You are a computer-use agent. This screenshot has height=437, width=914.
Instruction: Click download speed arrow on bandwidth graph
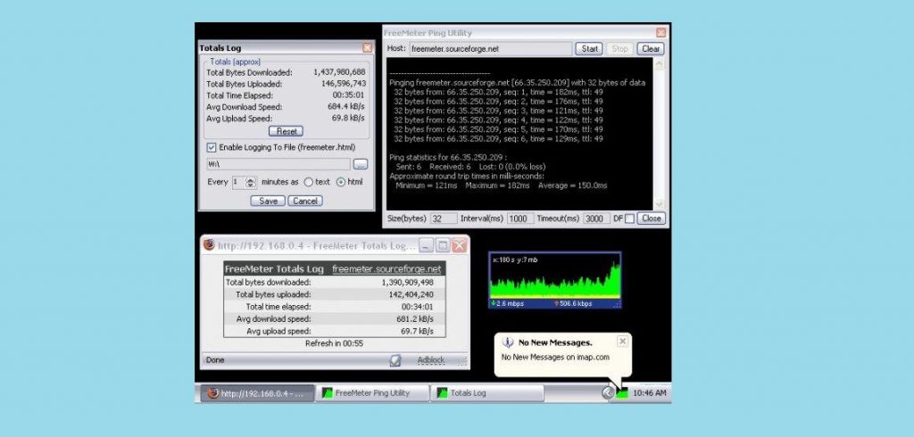[493, 303]
